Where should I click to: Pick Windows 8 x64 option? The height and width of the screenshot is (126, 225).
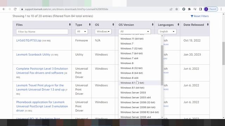coord(140,78)
